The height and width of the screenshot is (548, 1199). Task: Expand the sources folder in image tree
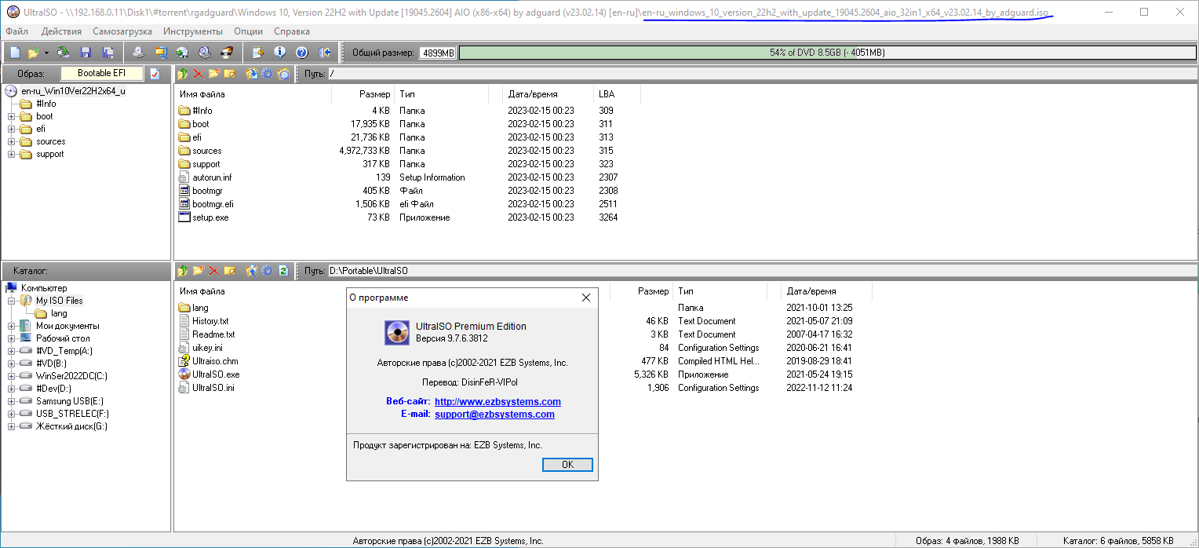click(x=11, y=141)
